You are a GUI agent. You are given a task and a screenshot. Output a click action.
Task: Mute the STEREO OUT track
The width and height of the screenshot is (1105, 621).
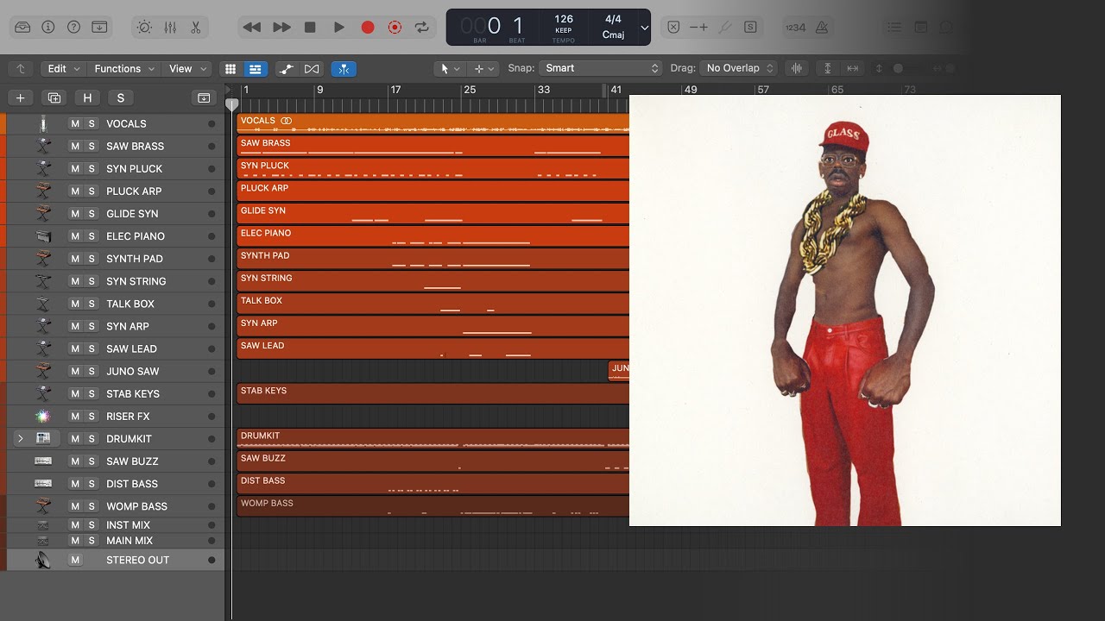tap(75, 561)
